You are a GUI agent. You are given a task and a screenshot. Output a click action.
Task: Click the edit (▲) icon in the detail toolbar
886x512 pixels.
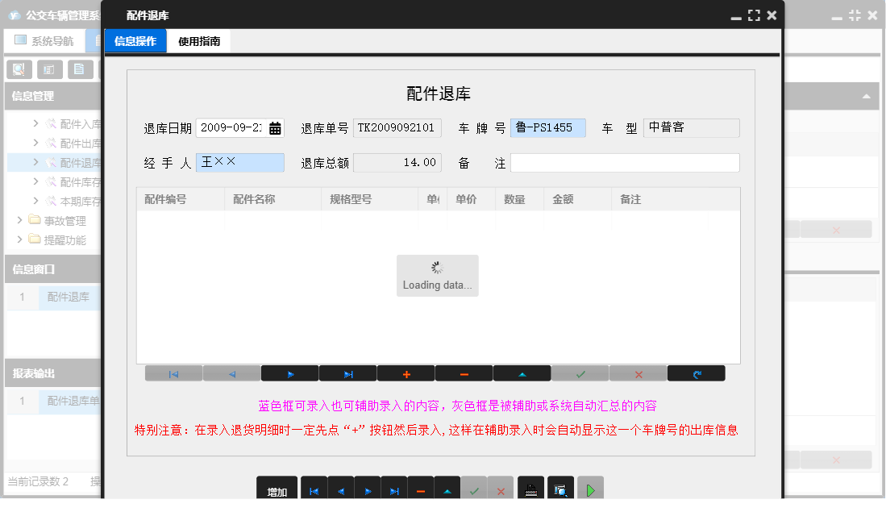click(x=522, y=373)
